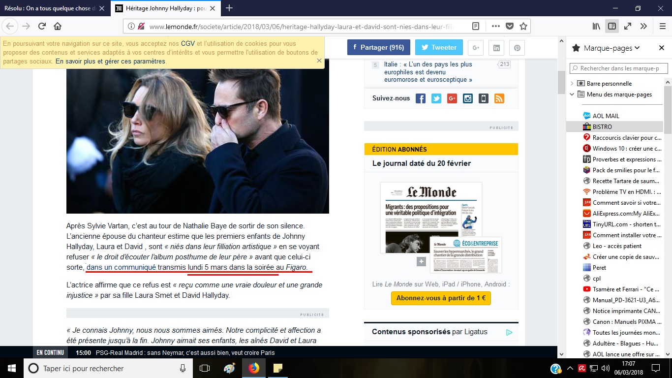Expand the Barre personnelle folder
Image resolution: width=672 pixels, height=378 pixels.
tap(572, 84)
